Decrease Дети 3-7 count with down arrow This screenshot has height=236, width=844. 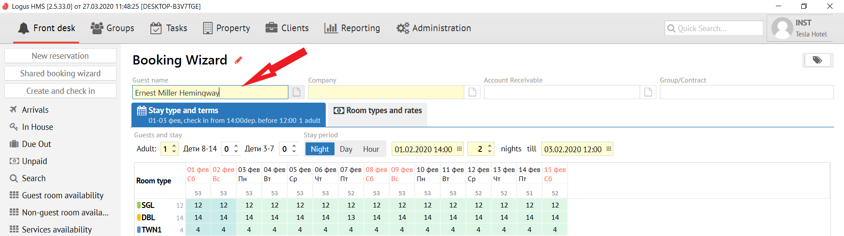[x=294, y=152]
